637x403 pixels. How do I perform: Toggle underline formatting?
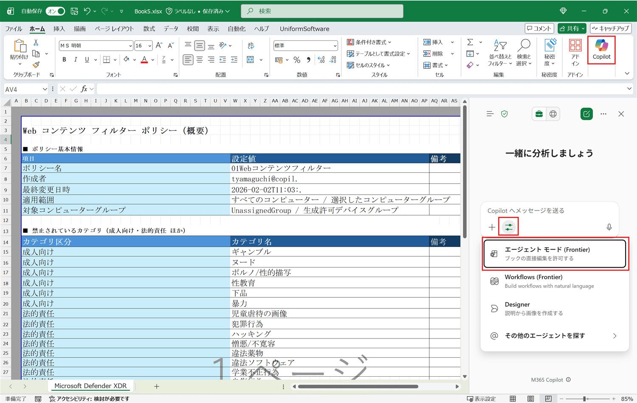(87, 59)
